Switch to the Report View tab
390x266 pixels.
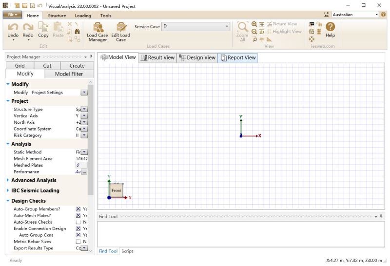pos(238,57)
